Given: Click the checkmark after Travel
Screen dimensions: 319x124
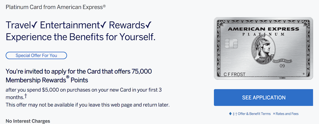Looking at the screenshot, I should point(35,25).
